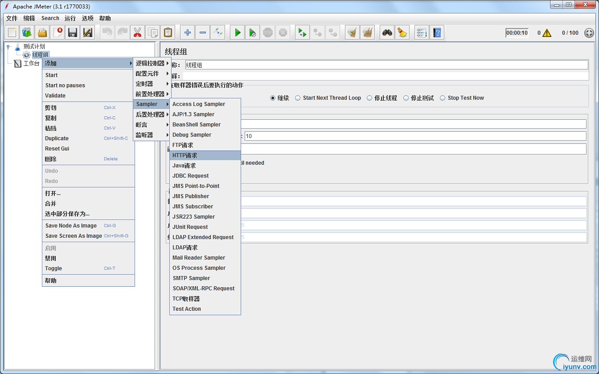Viewport: 599px width, 374px height.
Task: Select the 工作台 tree node
Action: coord(31,64)
